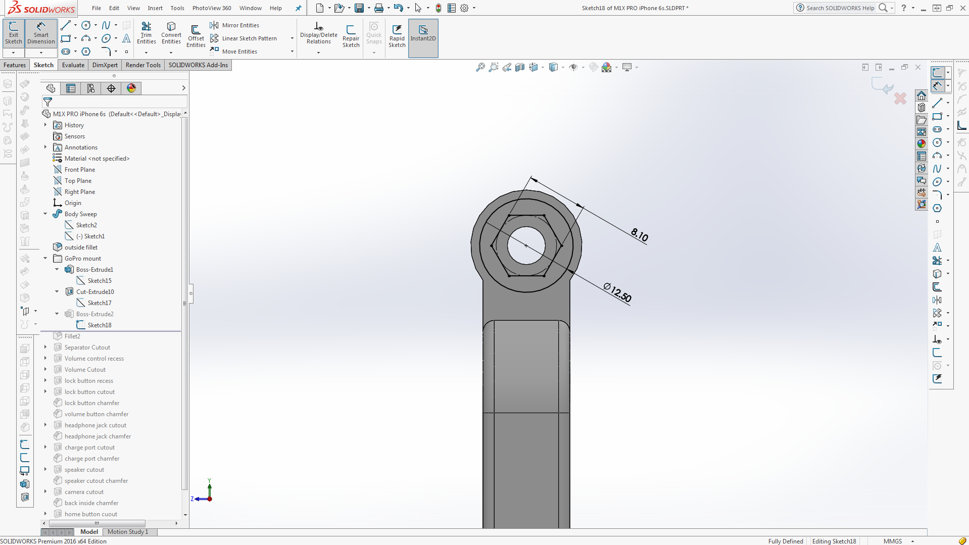Click the filter icon above feature tree
The image size is (969, 545).
pyautogui.click(x=47, y=102)
